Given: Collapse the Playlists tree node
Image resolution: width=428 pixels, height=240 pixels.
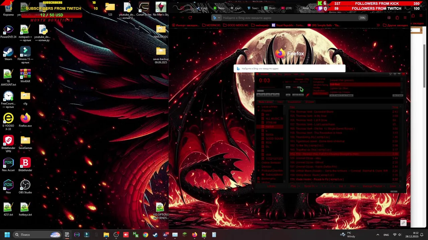Looking at the screenshot, I should [259, 111].
